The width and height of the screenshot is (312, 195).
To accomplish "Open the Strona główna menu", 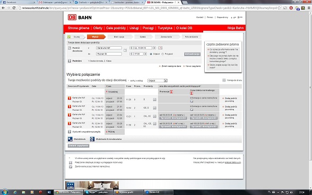I will click(x=79, y=28).
